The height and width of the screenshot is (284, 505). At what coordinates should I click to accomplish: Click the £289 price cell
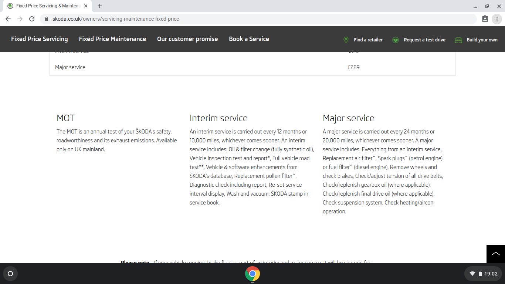(x=354, y=67)
